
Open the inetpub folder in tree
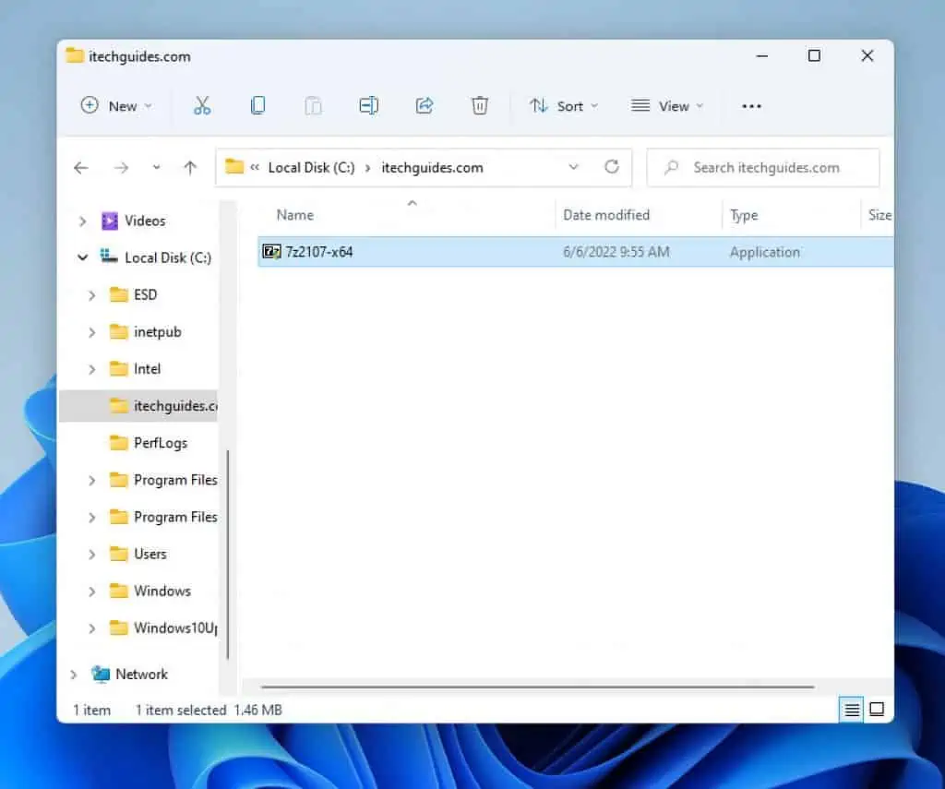[x=157, y=331]
